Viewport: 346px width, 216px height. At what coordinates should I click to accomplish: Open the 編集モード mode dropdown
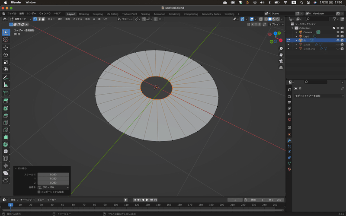click(x=21, y=19)
